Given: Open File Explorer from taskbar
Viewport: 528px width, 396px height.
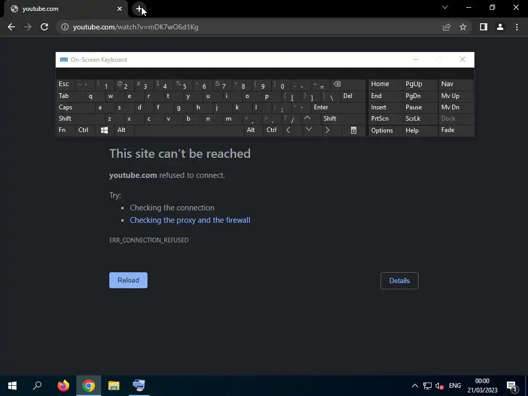Looking at the screenshot, I should 114,386.
